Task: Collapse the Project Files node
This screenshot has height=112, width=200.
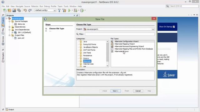Action: 9,35
